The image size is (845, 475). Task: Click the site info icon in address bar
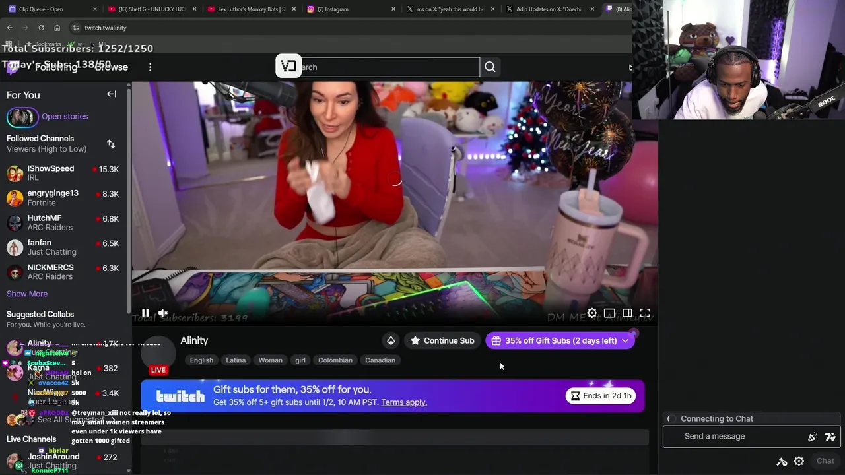tap(76, 28)
